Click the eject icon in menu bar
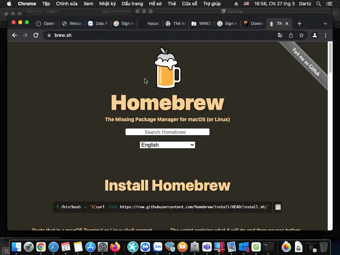Screen dimensions: 340x255 pyautogui.click(x=236, y=4)
